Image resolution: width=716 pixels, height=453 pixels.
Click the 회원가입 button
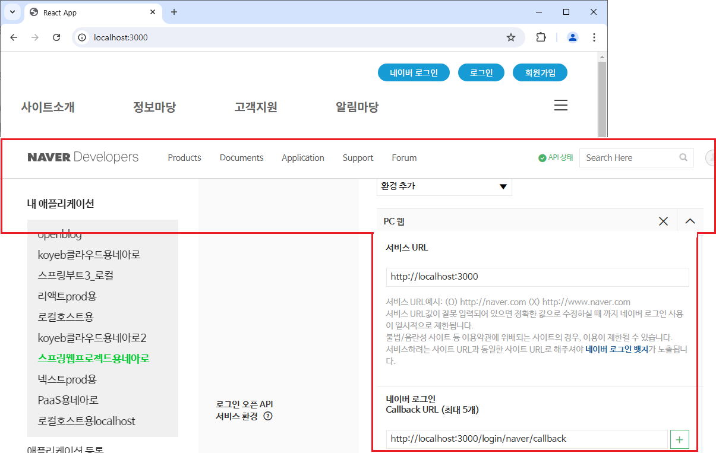tap(540, 73)
